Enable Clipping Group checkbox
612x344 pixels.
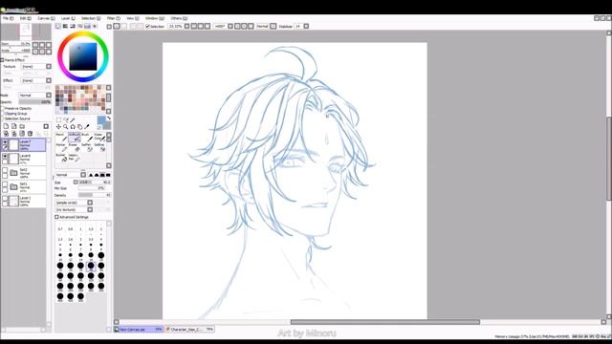point(2,114)
